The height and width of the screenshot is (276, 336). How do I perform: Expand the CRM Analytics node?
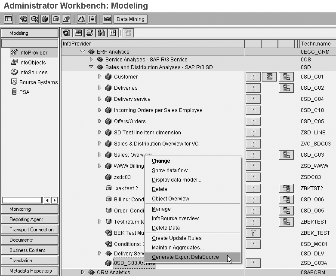[x=83, y=272]
